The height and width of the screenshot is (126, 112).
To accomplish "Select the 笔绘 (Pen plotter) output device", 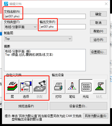I will [x=72, y=87].
